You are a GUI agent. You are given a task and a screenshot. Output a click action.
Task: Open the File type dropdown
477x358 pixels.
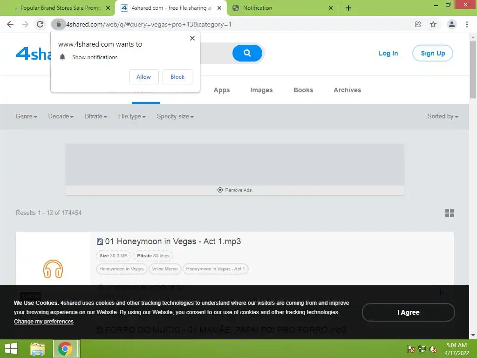[132, 116]
